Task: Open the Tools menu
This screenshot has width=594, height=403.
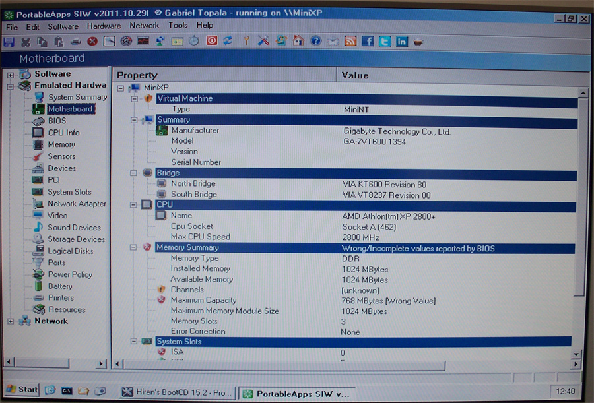Action: click(x=178, y=25)
